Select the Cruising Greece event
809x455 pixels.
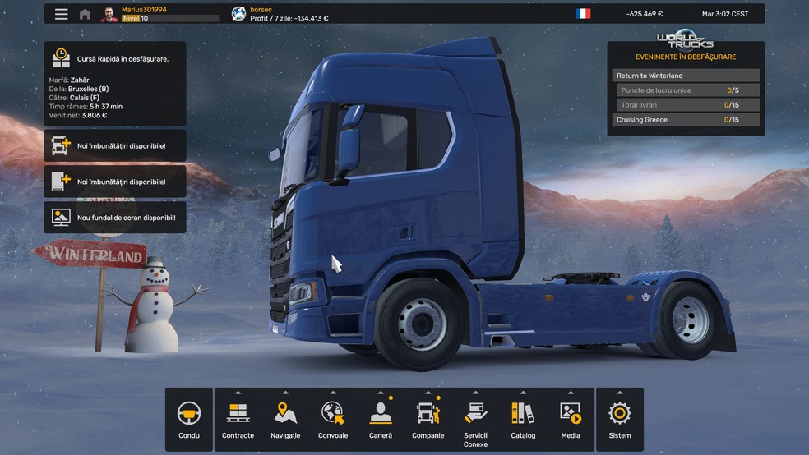click(686, 120)
